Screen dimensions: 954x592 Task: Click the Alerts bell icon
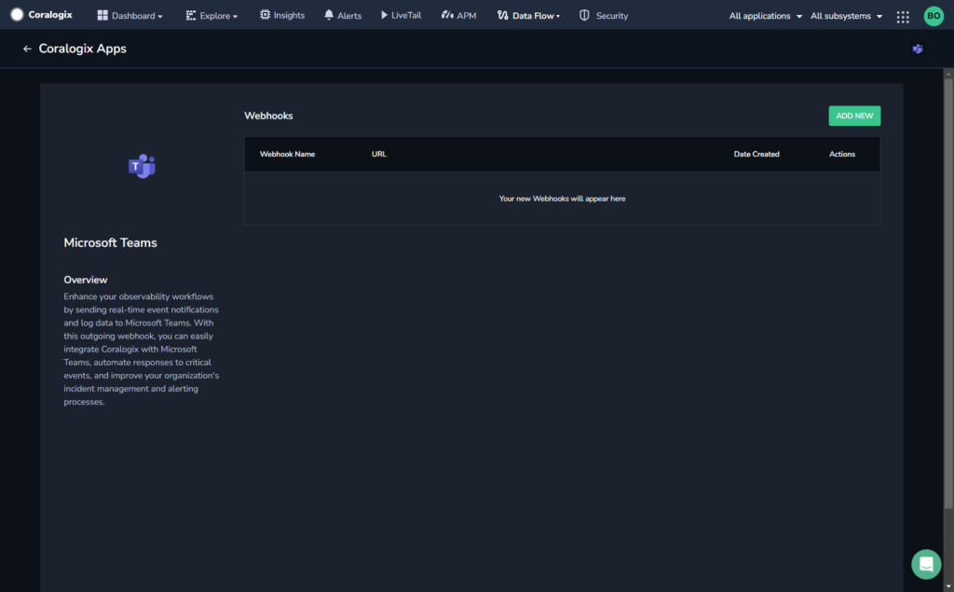(329, 15)
